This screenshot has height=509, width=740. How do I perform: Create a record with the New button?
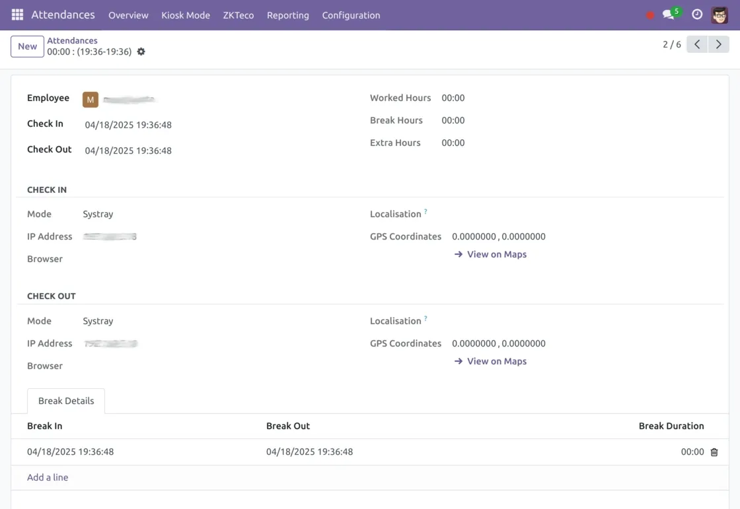27,46
